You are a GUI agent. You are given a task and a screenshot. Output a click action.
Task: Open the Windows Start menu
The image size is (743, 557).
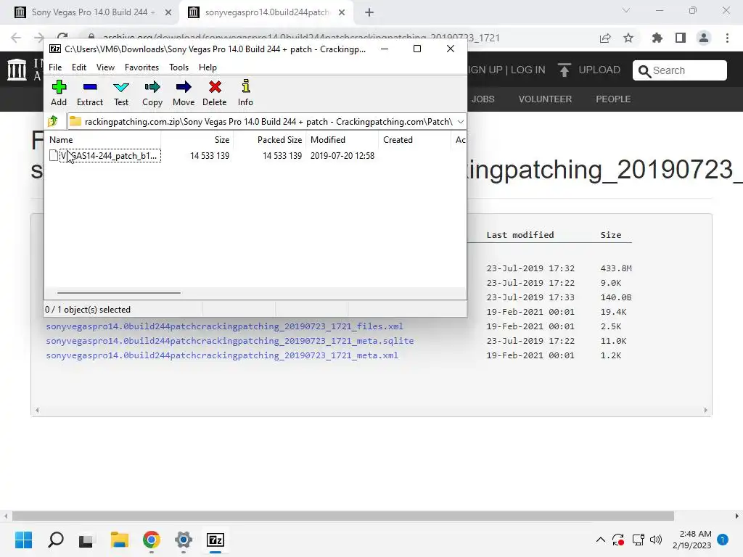23,540
